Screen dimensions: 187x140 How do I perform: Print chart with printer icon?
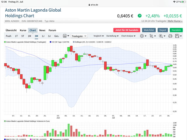point(170,36)
